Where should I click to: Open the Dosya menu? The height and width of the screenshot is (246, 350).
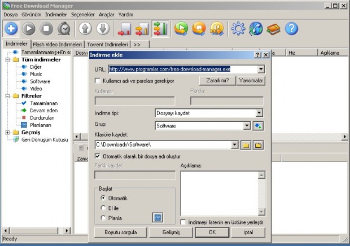[x=11, y=15]
